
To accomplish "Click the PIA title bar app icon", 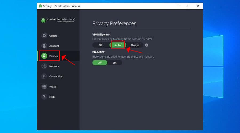I will pyautogui.click(x=41, y=6).
